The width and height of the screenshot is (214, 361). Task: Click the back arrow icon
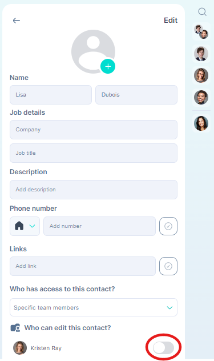(17, 21)
